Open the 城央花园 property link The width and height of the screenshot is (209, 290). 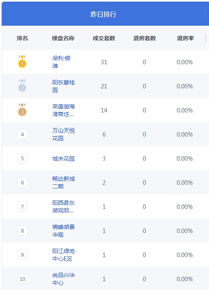63,159
